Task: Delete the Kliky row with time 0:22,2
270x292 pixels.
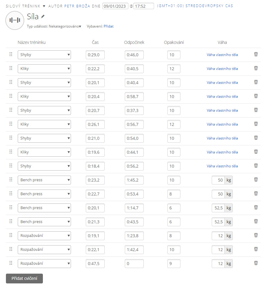Action: [x=256, y=68]
